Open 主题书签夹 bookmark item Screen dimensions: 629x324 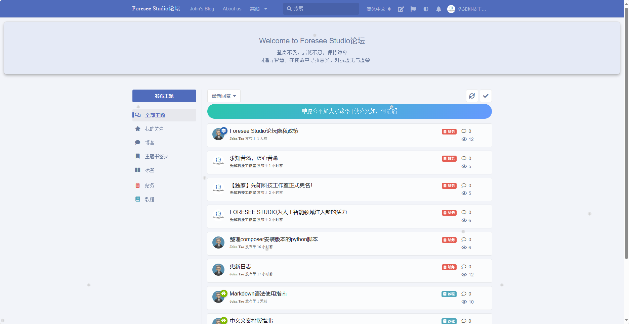tap(157, 156)
